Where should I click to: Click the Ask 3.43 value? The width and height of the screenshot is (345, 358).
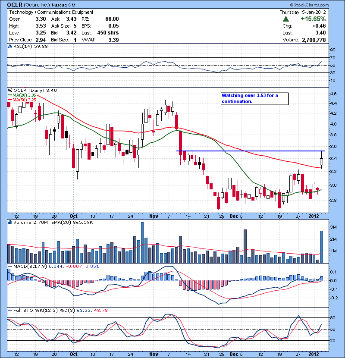72,19
